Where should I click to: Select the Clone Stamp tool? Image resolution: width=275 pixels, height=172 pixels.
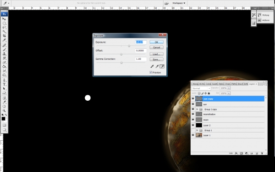point(4,54)
